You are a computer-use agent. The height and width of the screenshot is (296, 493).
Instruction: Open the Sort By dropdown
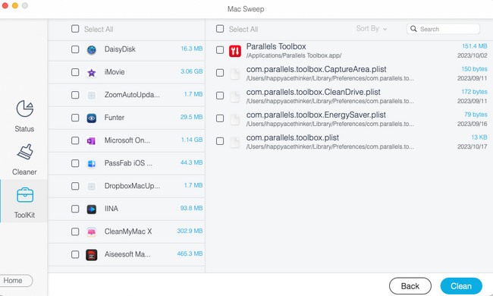(372, 29)
